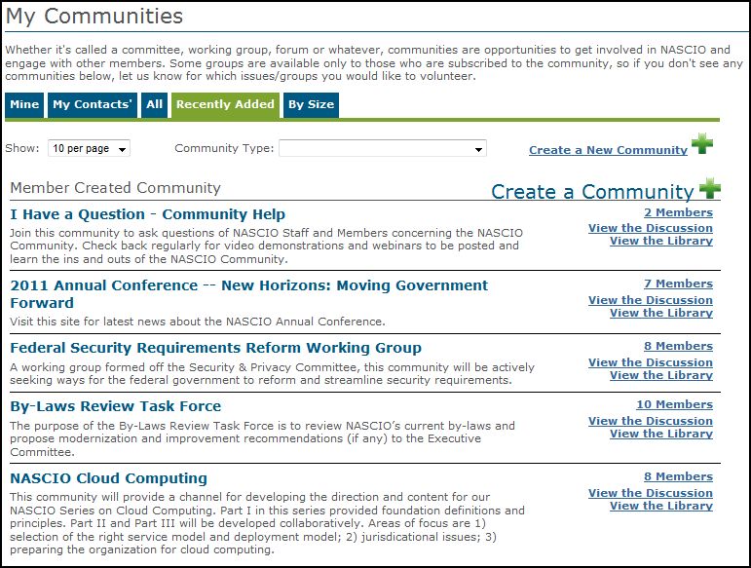
Task: Open By-Laws Review Task Force community
Action: 116,406
